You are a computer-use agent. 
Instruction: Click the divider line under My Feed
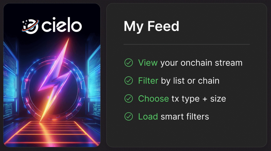point(187,44)
